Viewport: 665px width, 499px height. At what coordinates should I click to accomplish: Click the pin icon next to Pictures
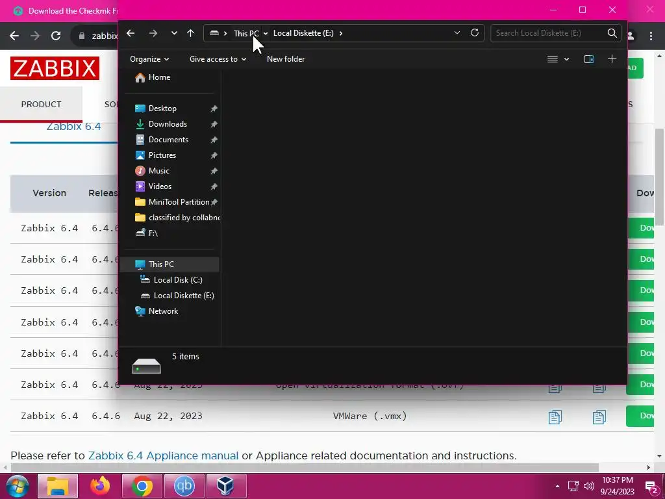click(214, 156)
